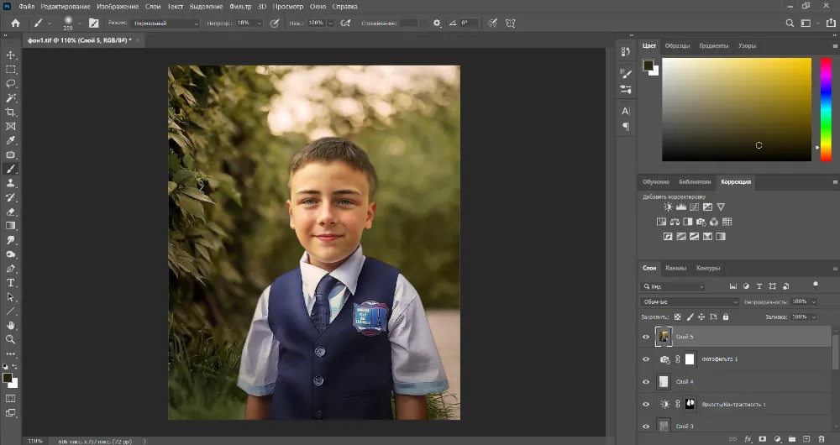This screenshot has width=840, height=445.
Task: Select the Horizontal Type tool
Action: (11, 283)
